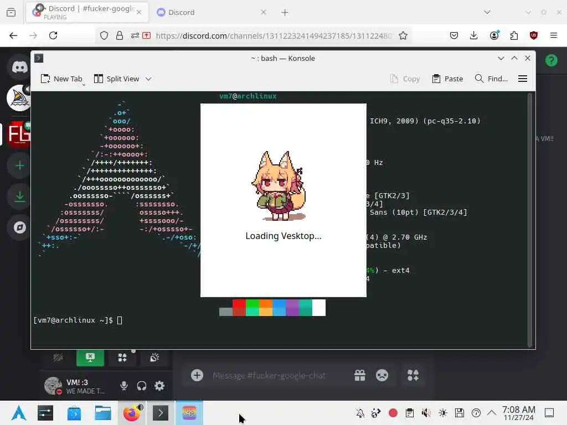
Task: Open the red FL server icon
Action: (x=19, y=134)
